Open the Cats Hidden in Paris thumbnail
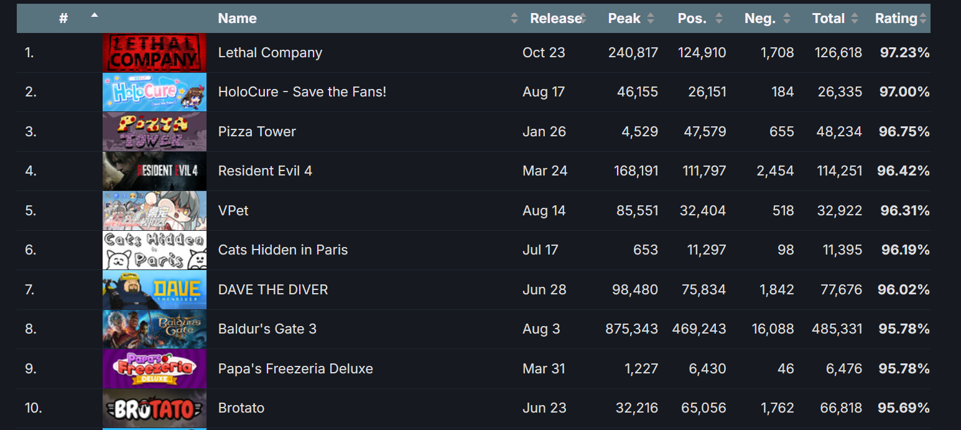Image resolution: width=961 pixels, height=430 pixels. (x=154, y=250)
